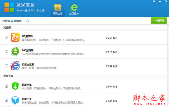Click the 27.10 MB size value
The width and height of the screenshot is (169, 107).
(x=112, y=52)
